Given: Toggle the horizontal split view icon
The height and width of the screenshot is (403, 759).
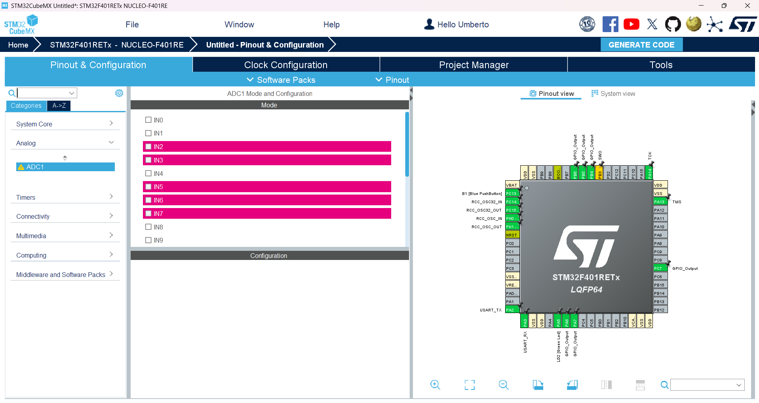Looking at the screenshot, I should click(640, 385).
